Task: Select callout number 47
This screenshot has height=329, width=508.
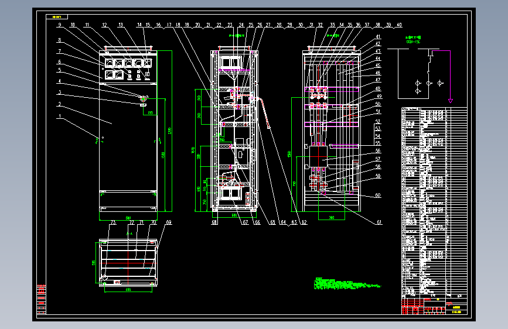Action: [378, 80]
